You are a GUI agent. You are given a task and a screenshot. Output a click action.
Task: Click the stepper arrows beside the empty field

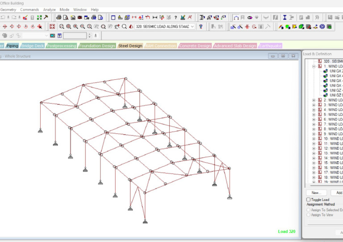(x=89, y=36)
